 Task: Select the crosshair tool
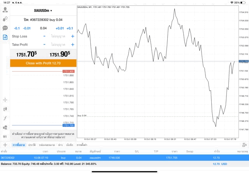(x=5, y=100)
